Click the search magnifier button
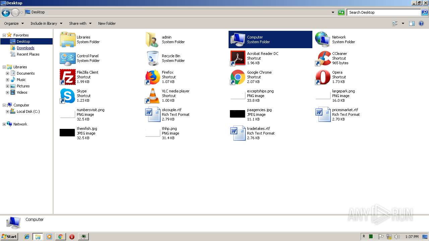 pyautogui.click(x=424, y=12)
